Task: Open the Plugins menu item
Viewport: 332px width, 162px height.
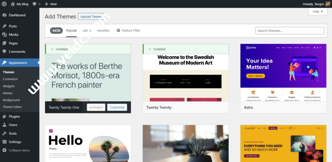Action: 20,117
